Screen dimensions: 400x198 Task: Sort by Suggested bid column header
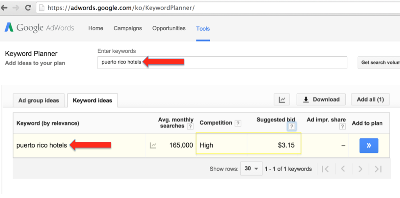point(276,120)
